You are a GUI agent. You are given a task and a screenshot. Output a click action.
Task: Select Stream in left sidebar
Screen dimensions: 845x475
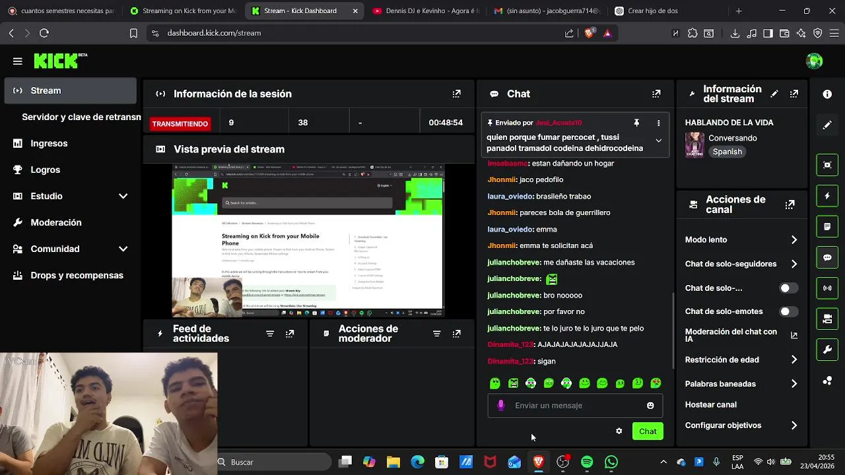pos(71,90)
